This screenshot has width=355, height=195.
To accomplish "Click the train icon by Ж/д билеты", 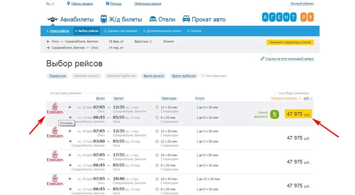I will (104, 19).
